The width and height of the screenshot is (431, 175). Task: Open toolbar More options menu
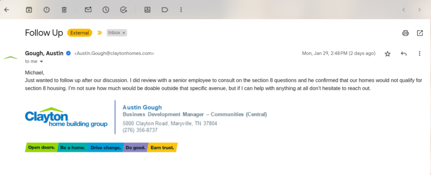click(181, 9)
